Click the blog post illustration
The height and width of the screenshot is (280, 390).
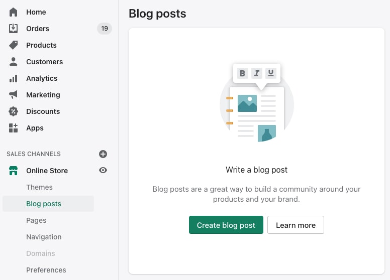256,104
